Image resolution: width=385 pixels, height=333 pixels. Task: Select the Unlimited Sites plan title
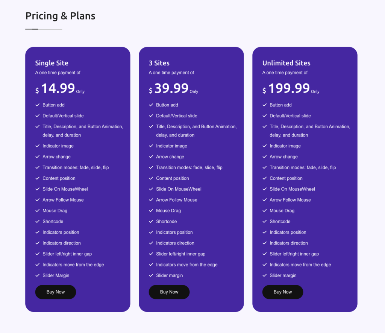tap(286, 63)
